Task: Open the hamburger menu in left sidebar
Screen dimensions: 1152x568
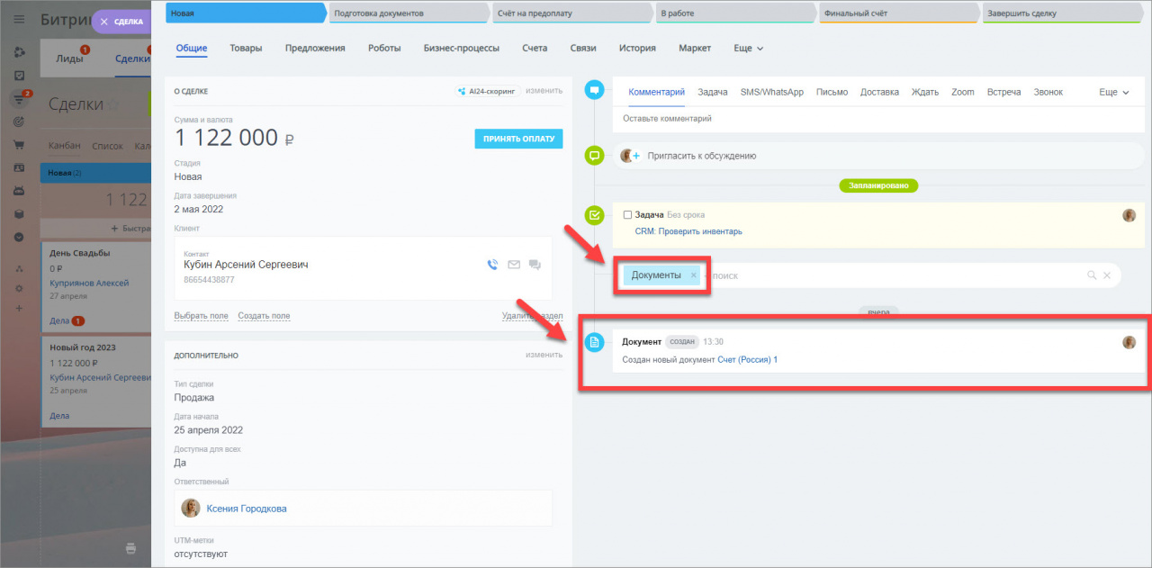Action: pyautogui.click(x=19, y=20)
